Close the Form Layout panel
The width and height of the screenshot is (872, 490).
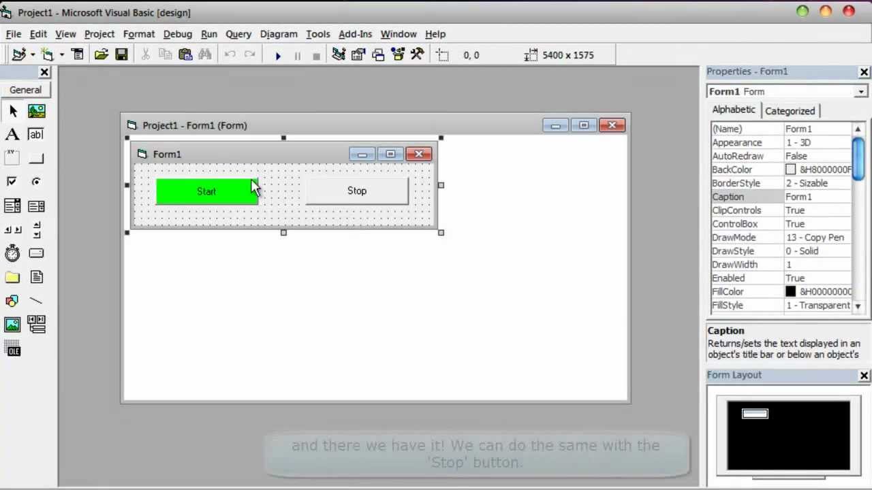coord(864,375)
